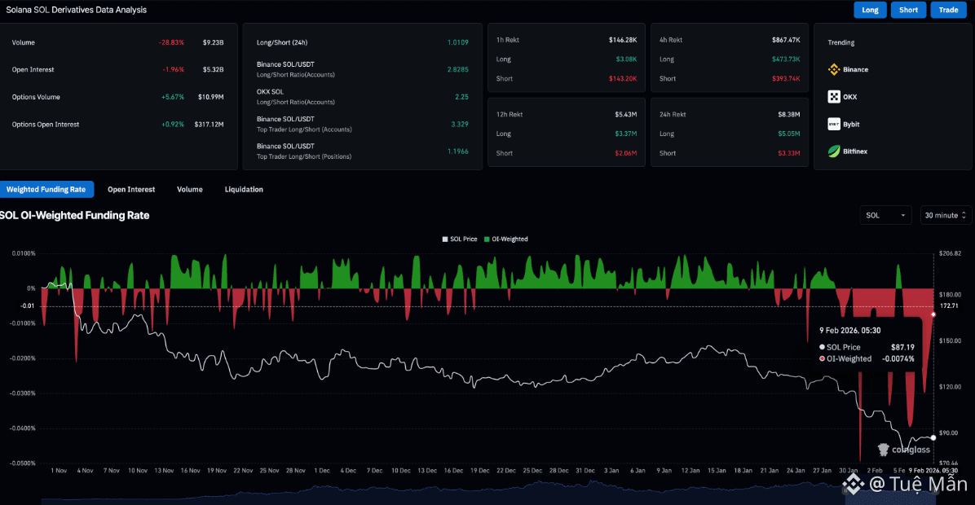
Task: Select the Weighted Funding Rate tab
Action: point(46,190)
